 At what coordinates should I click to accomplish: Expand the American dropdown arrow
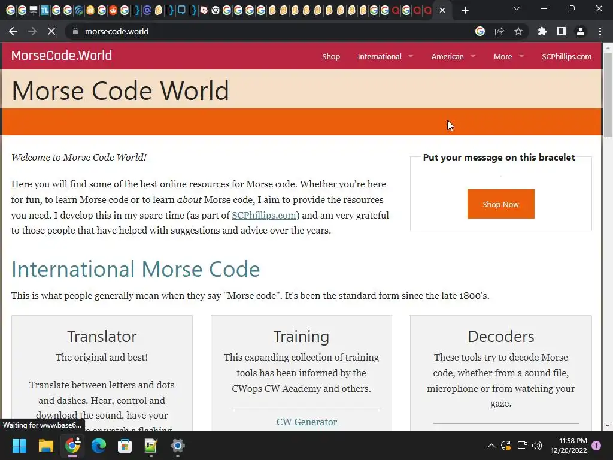[473, 56]
